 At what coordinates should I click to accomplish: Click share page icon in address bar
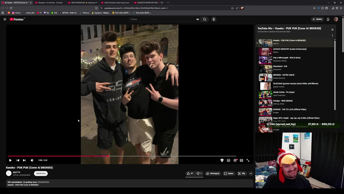pyautogui.click(x=237, y=8)
